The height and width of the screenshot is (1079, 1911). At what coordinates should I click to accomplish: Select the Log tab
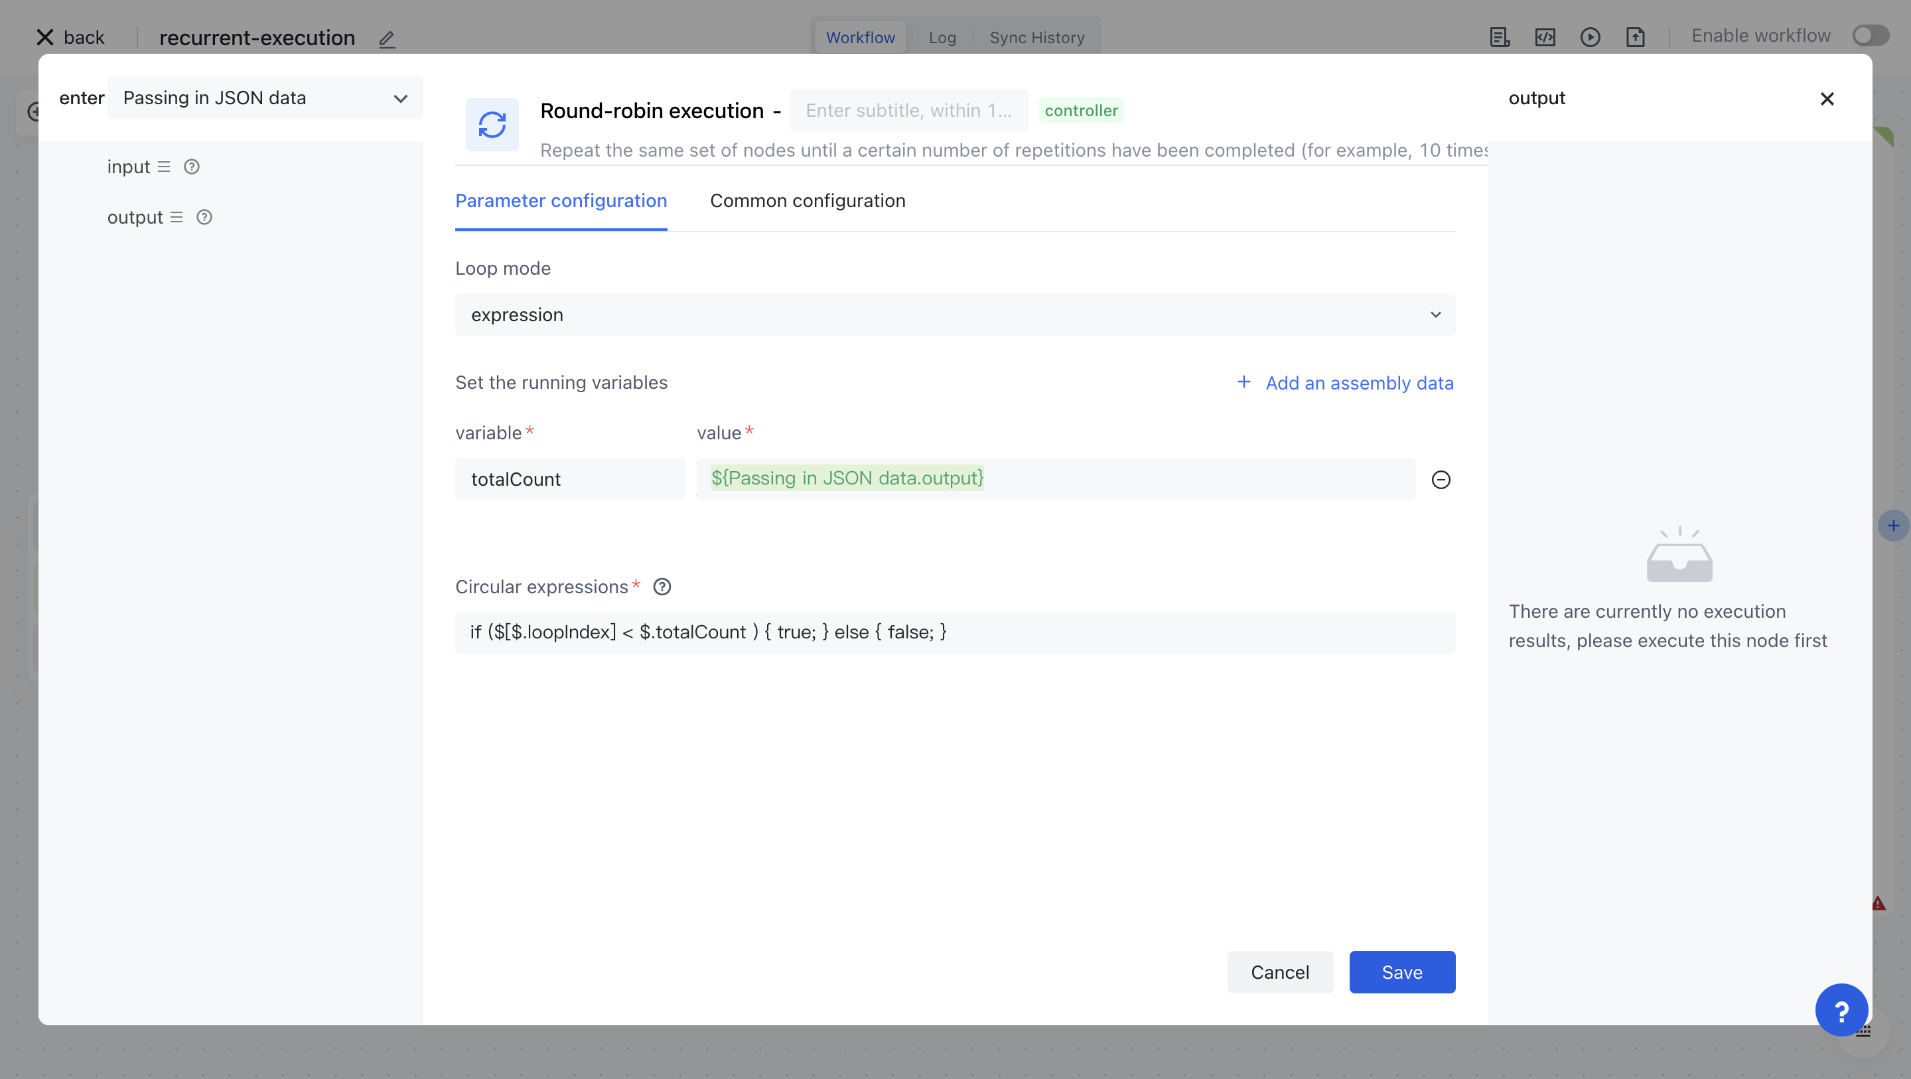click(942, 37)
